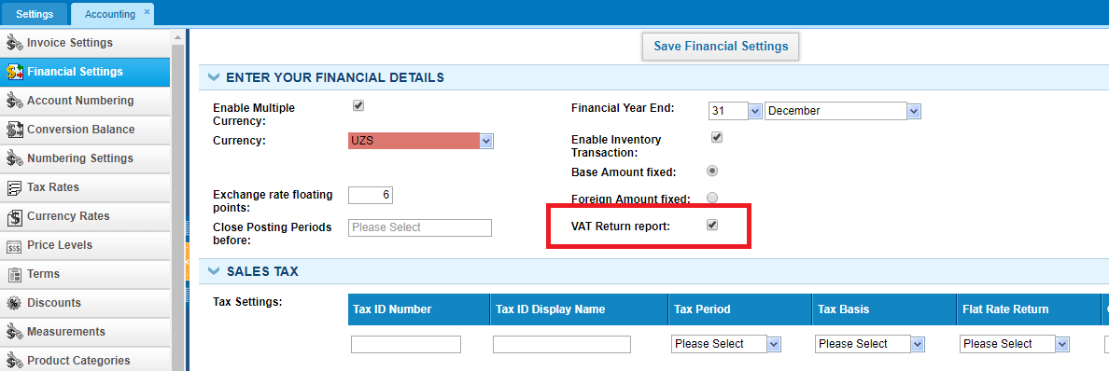Open the Tax Period Please Select dropdown
The height and width of the screenshot is (371, 1109).
coord(725,344)
